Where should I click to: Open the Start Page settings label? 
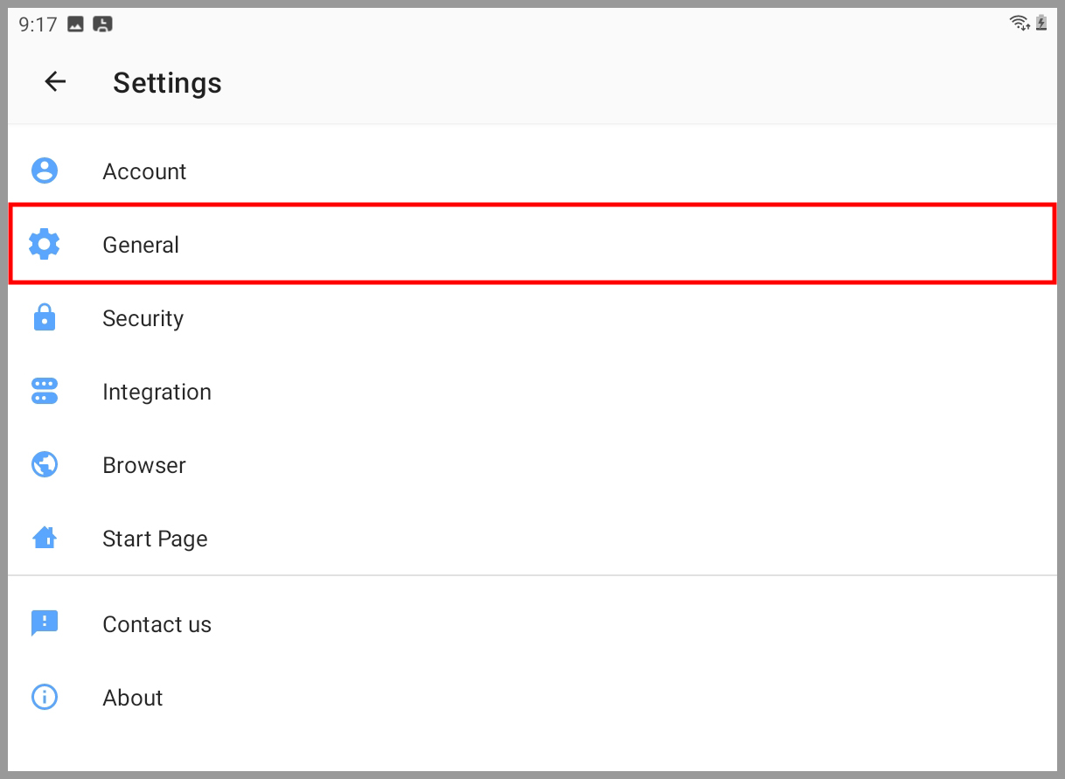[155, 539]
